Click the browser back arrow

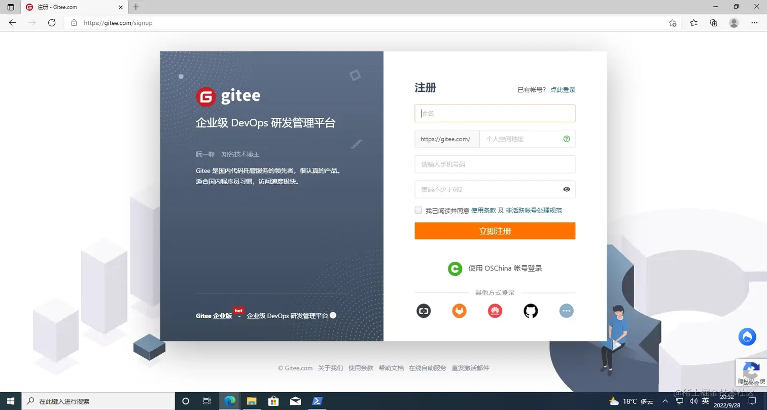[x=13, y=23]
